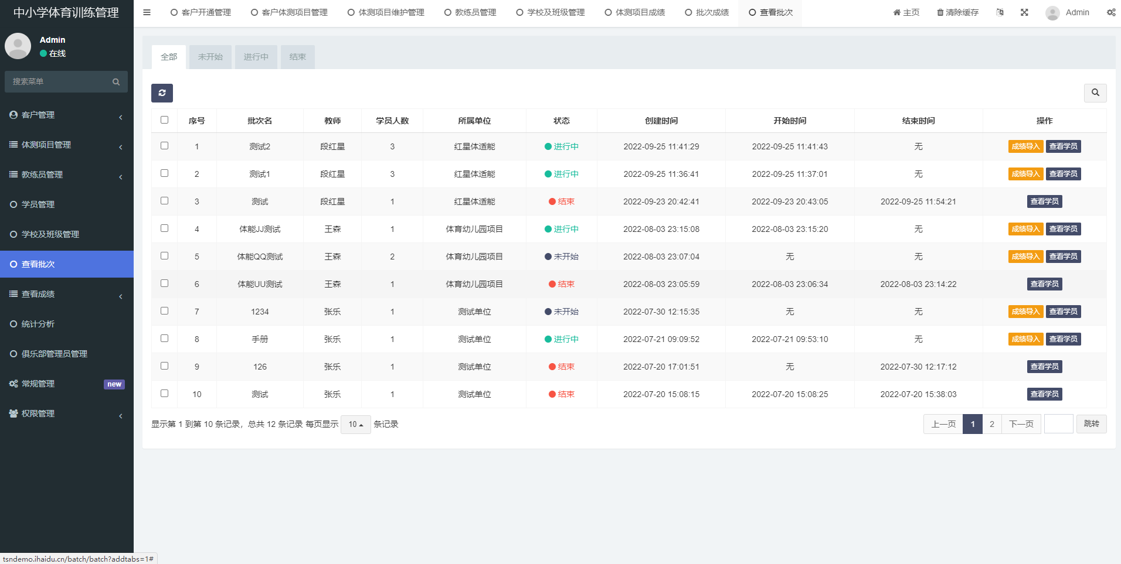Open the table search magnifier icon

point(1095,93)
